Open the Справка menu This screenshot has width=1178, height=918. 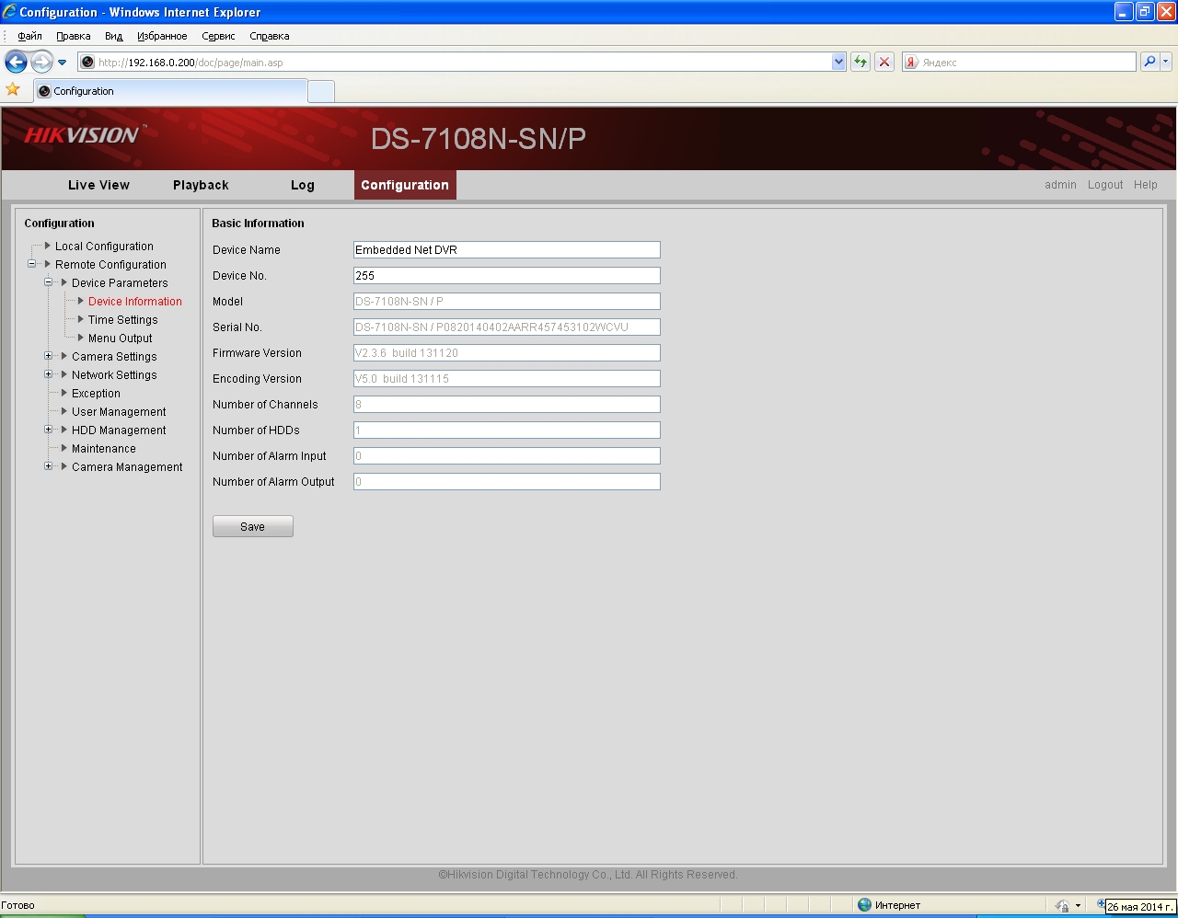[269, 36]
